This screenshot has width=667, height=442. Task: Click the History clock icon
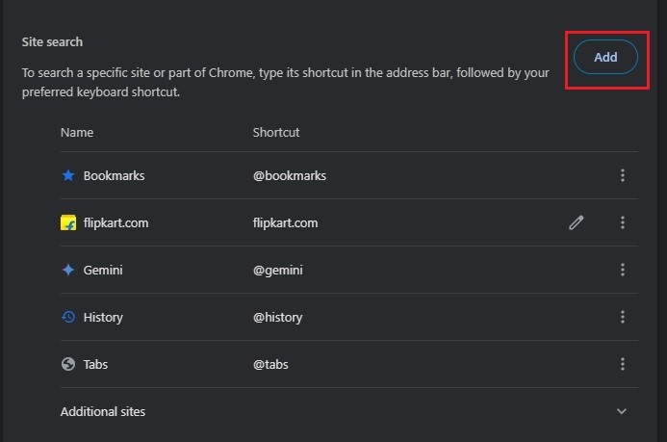click(x=68, y=317)
